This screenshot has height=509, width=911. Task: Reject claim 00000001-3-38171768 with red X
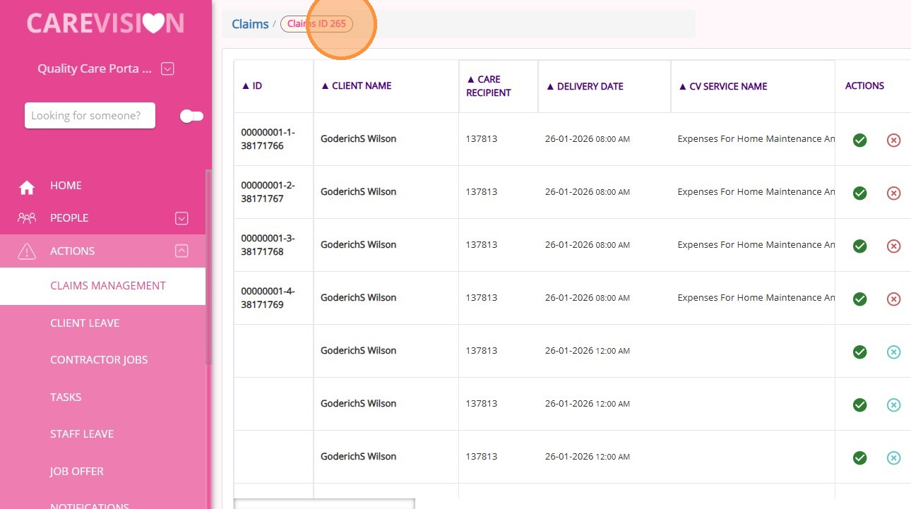click(893, 246)
